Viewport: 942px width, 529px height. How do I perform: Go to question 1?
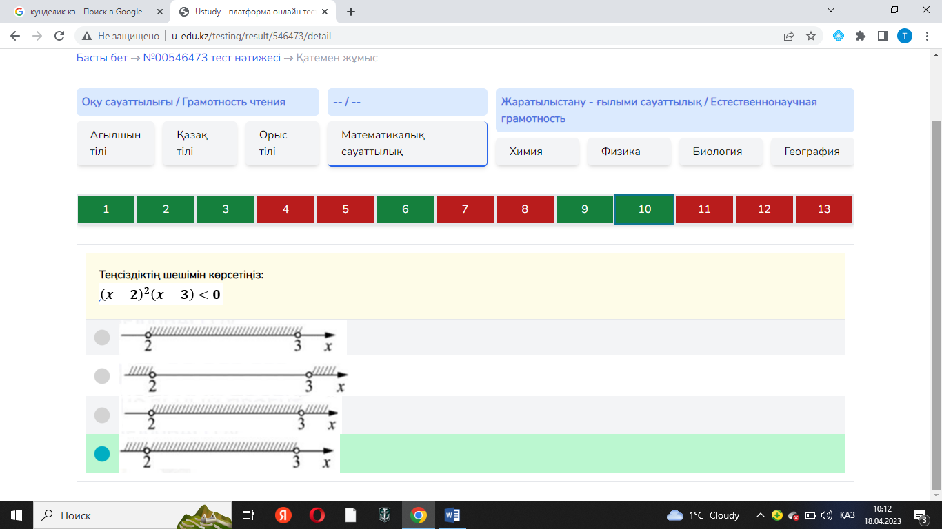pyautogui.click(x=106, y=209)
